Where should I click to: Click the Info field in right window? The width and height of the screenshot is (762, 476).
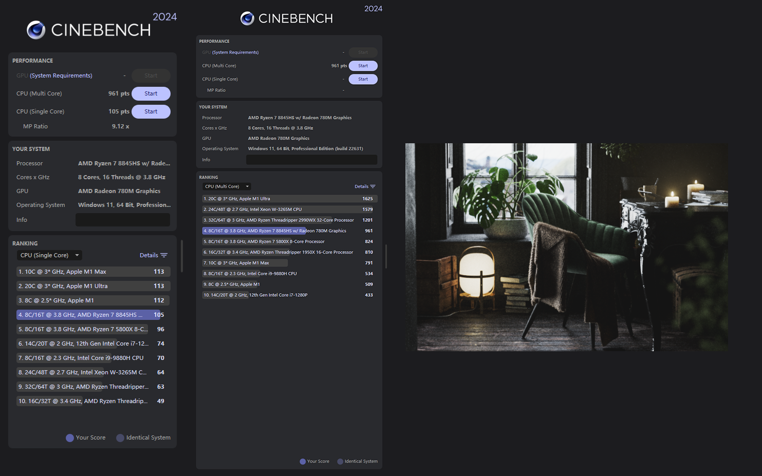click(312, 160)
